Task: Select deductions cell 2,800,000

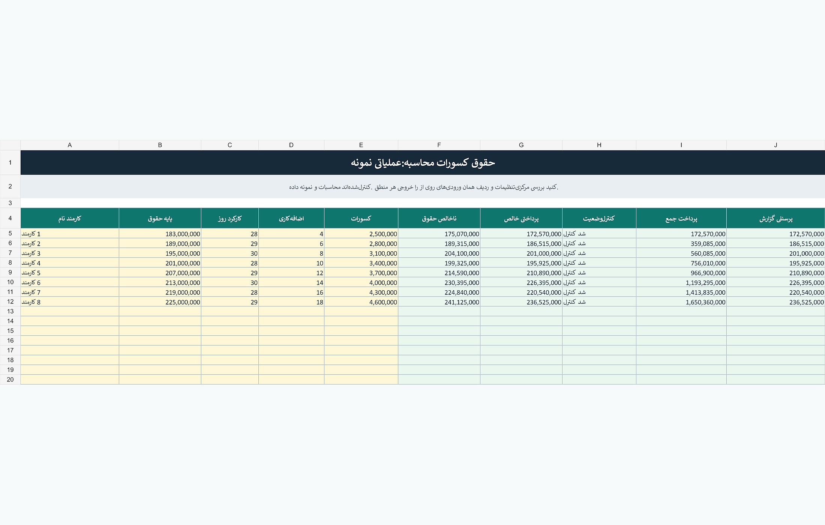Action: pyautogui.click(x=361, y=243)
